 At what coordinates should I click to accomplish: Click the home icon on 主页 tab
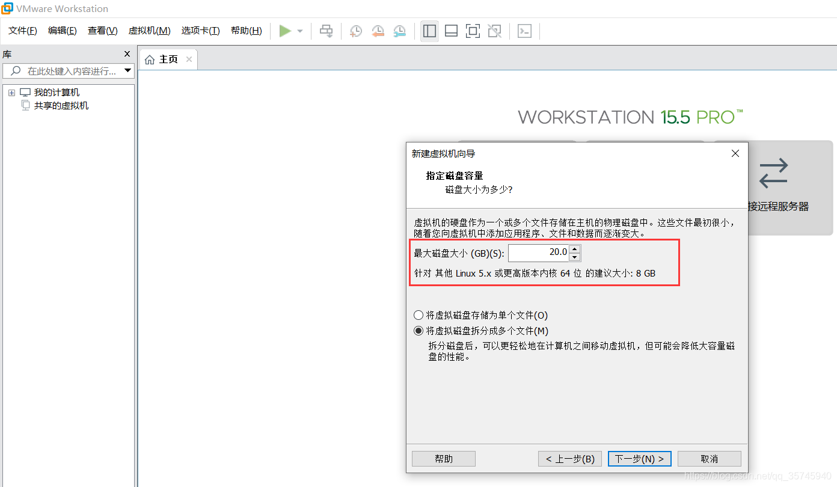(x=150, y=60)
